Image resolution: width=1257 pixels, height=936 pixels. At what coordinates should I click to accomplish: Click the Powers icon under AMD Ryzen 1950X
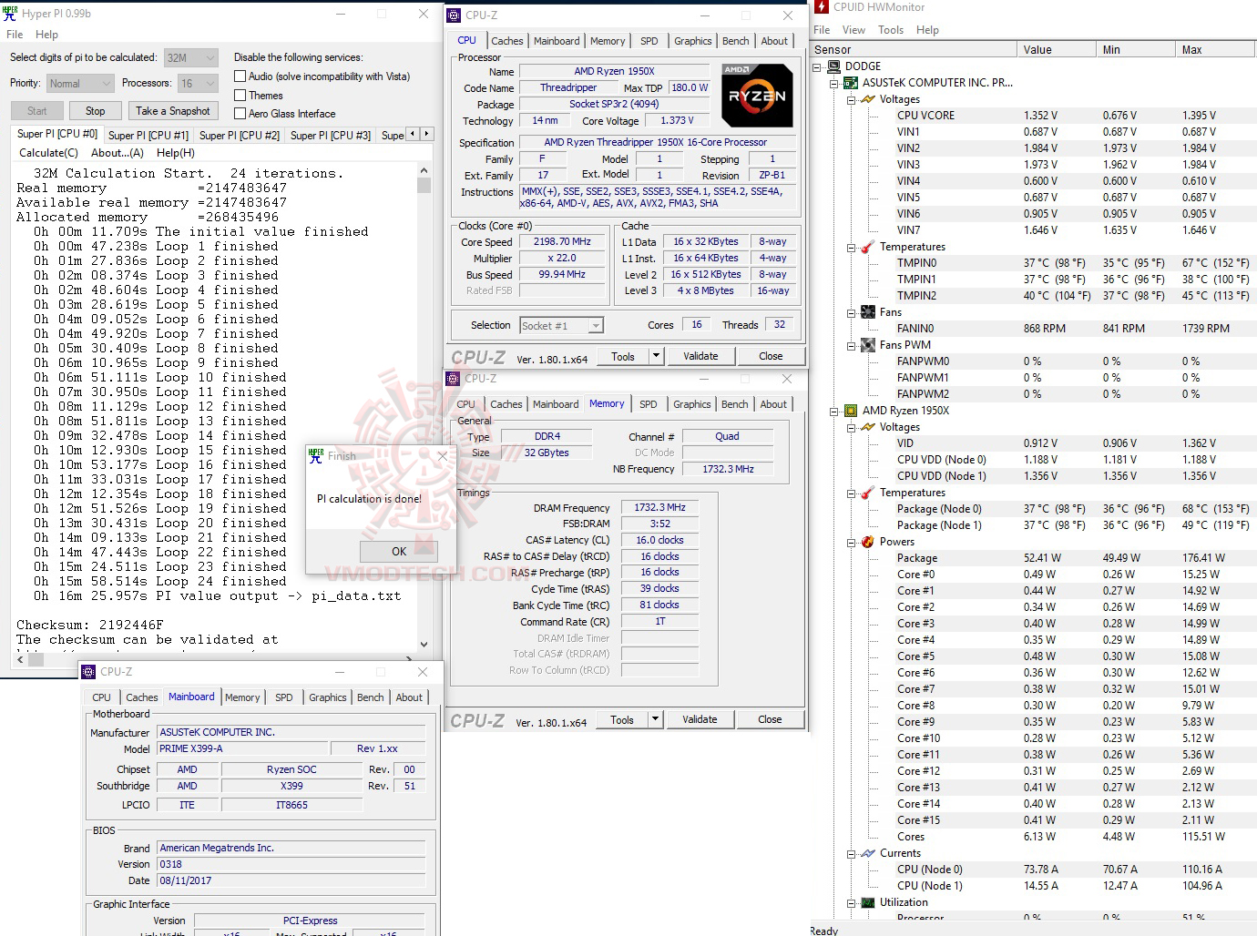tap(866, 542)
